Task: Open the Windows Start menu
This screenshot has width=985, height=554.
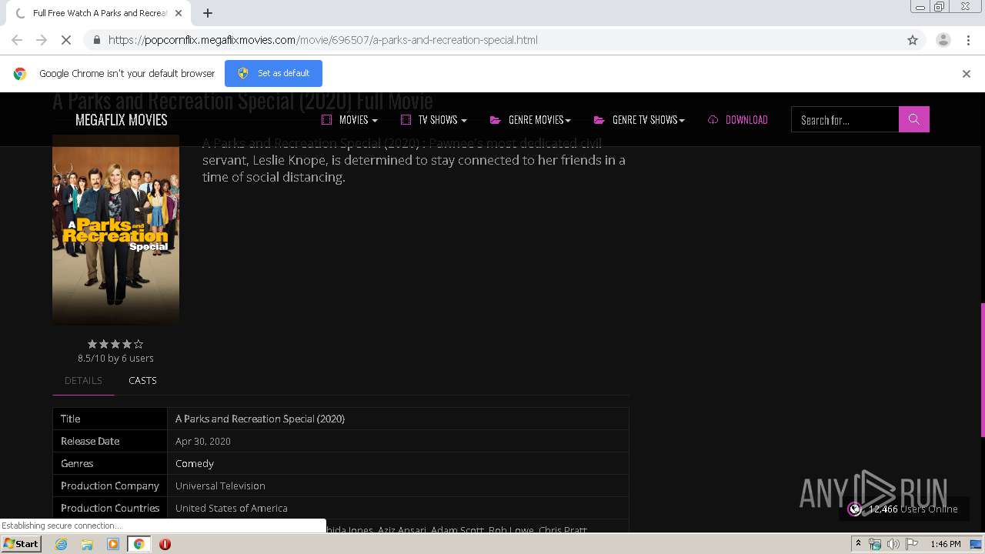Action: tap(21, 543)
